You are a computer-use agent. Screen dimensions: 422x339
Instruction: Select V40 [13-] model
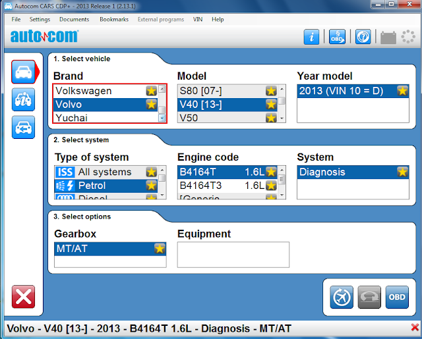[227, 105]
